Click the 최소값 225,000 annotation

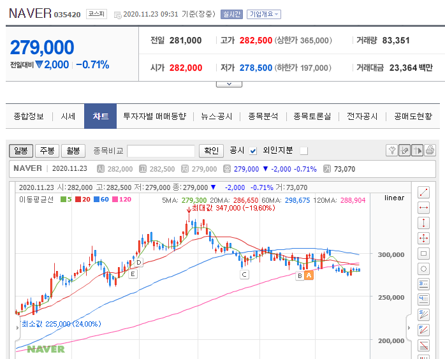pyautogui.click(x=61, y=324)
